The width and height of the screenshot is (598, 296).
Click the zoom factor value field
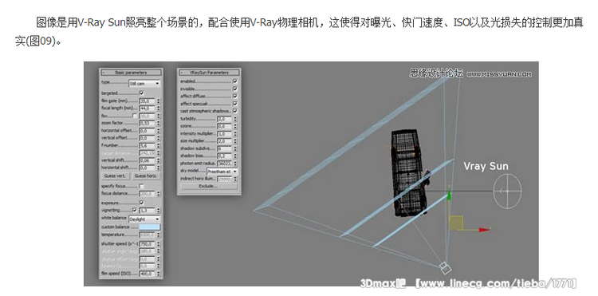click(x=148, y=123)
